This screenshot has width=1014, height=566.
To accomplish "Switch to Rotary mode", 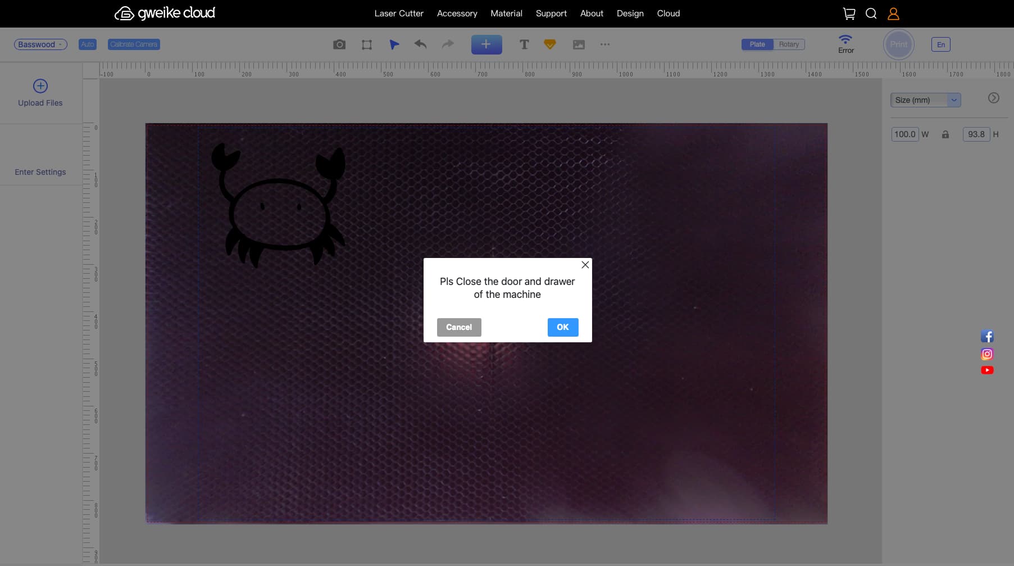I will [x=789, y=44].
